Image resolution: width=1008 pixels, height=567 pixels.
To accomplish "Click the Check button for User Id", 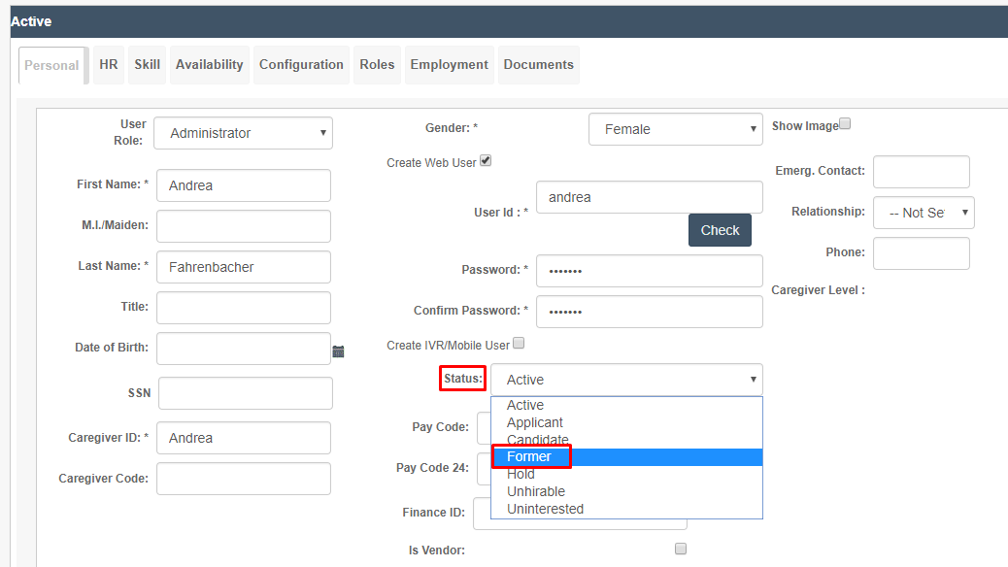I will pos(720,230).
